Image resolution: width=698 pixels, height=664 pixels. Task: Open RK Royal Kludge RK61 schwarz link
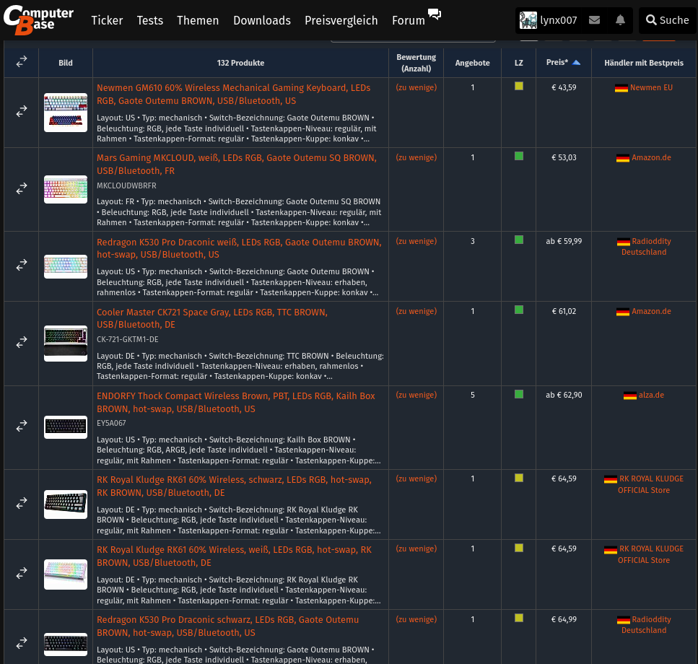coord(234,486)
